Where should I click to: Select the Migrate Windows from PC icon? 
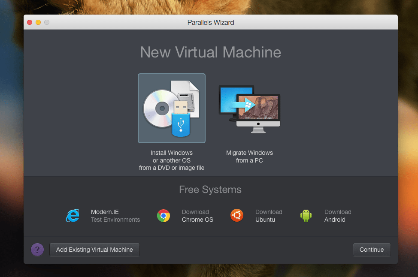(x=249, y=109)
